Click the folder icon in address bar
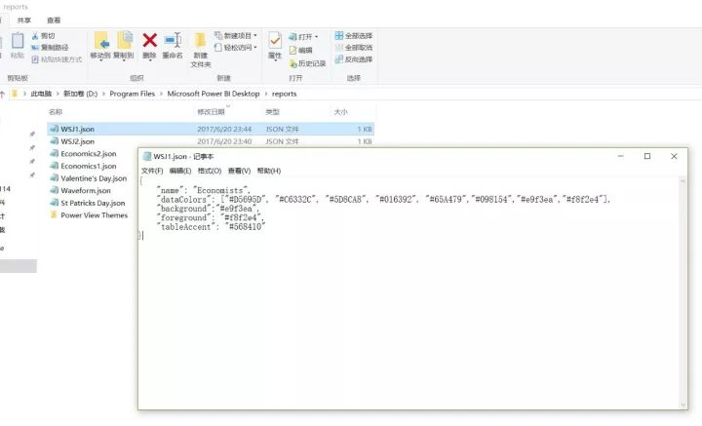Viewport: 702px width, 426px height. click(x=15, y=94)
